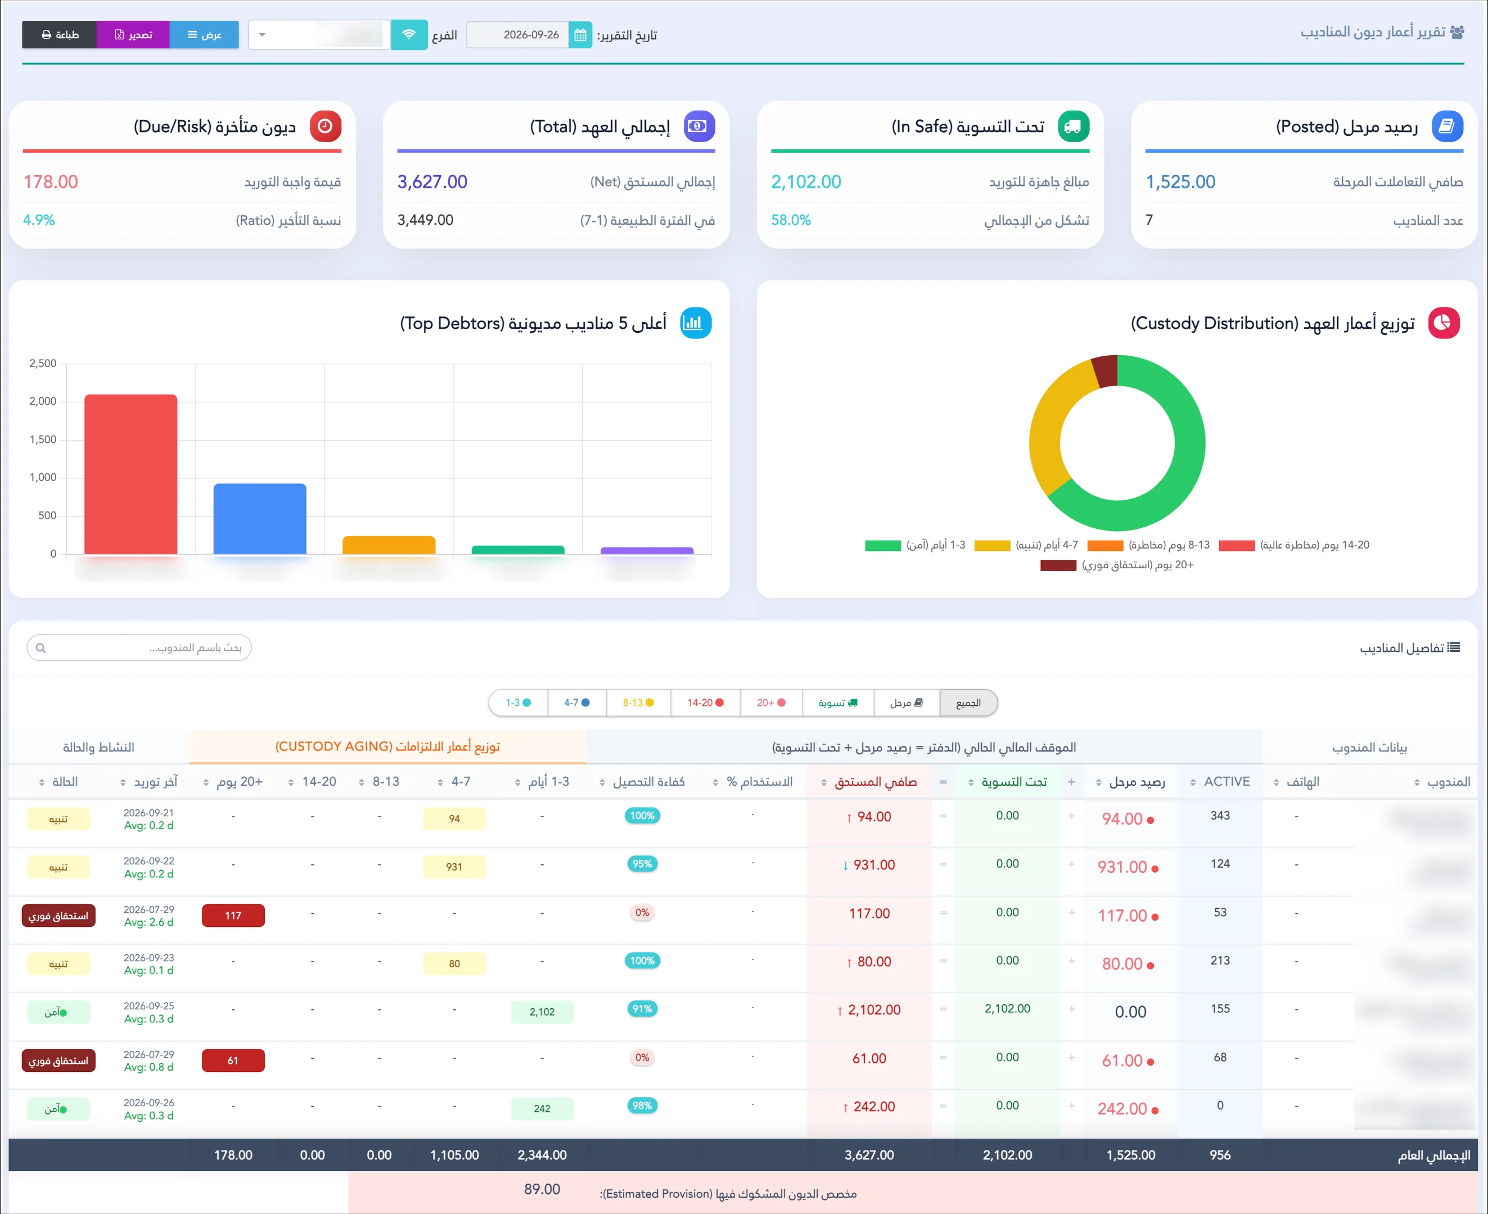Image resolution: width=1488 pixels, height=1214 pixels.
Task: Click the 2,102 green aging badge
Action: pos(542,1012)
